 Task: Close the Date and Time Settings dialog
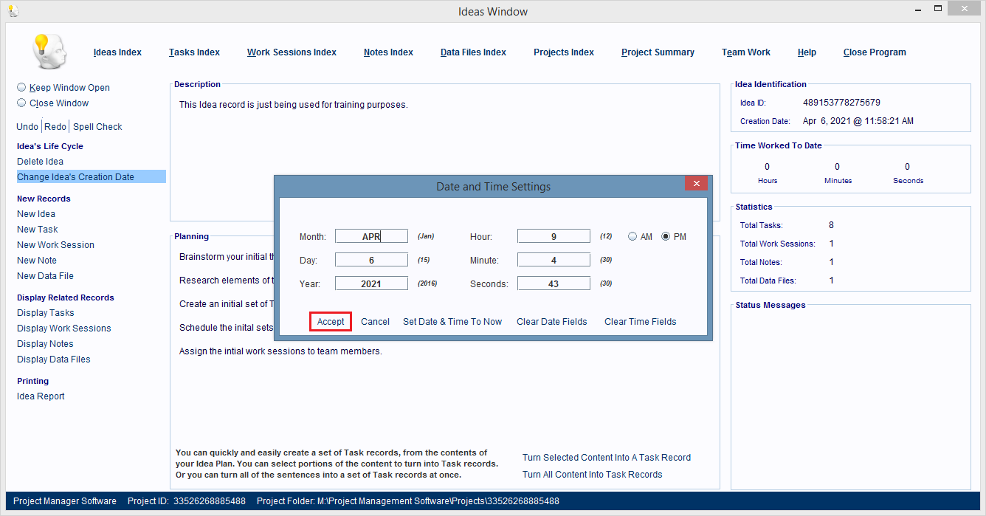tap(696, 183)
